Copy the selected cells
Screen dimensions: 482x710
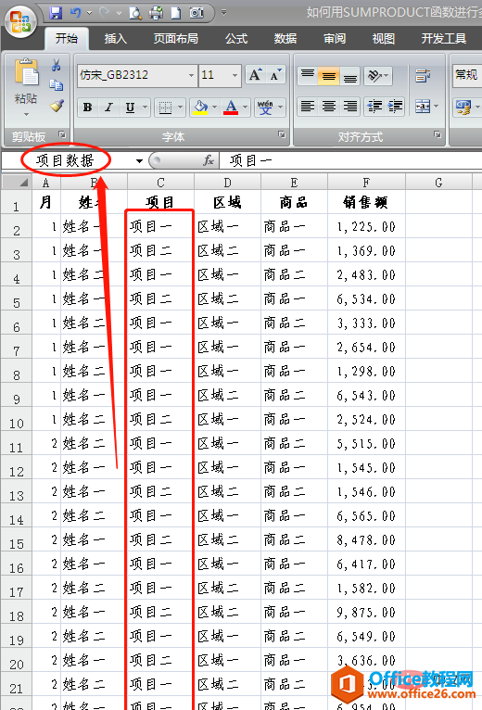(x=57, y=85)
